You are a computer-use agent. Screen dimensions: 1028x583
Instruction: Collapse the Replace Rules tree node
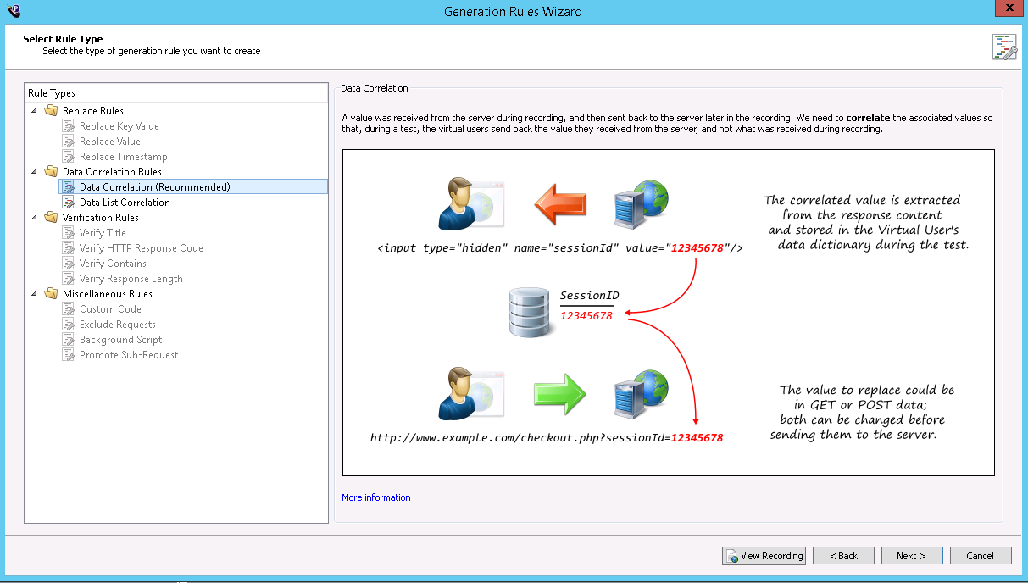pos(34,111)
